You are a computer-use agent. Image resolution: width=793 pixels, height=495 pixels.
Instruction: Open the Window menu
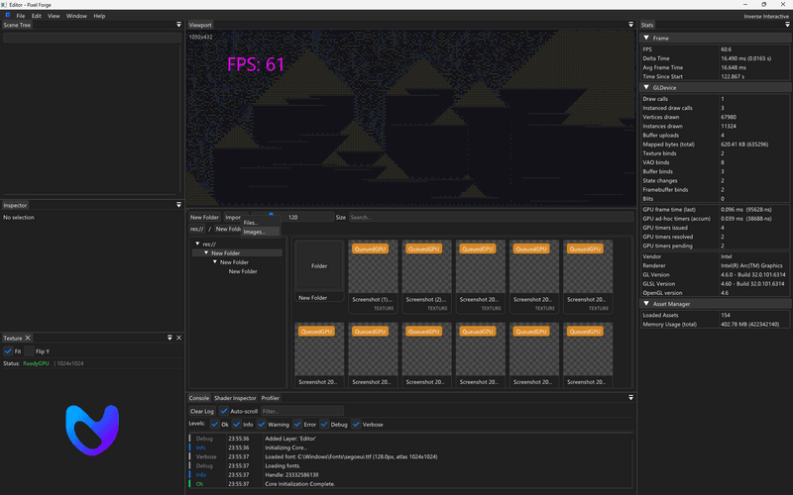coord(76,16)
